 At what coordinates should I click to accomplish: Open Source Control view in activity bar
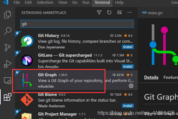pos(8,47)
